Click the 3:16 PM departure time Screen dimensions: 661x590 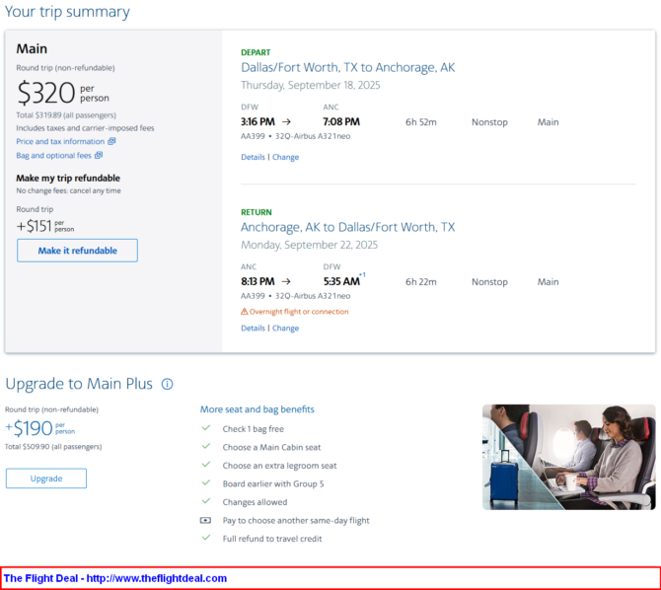(x=257, y=122)
